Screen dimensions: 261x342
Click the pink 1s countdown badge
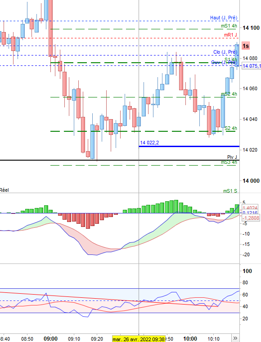click(246, 46)
